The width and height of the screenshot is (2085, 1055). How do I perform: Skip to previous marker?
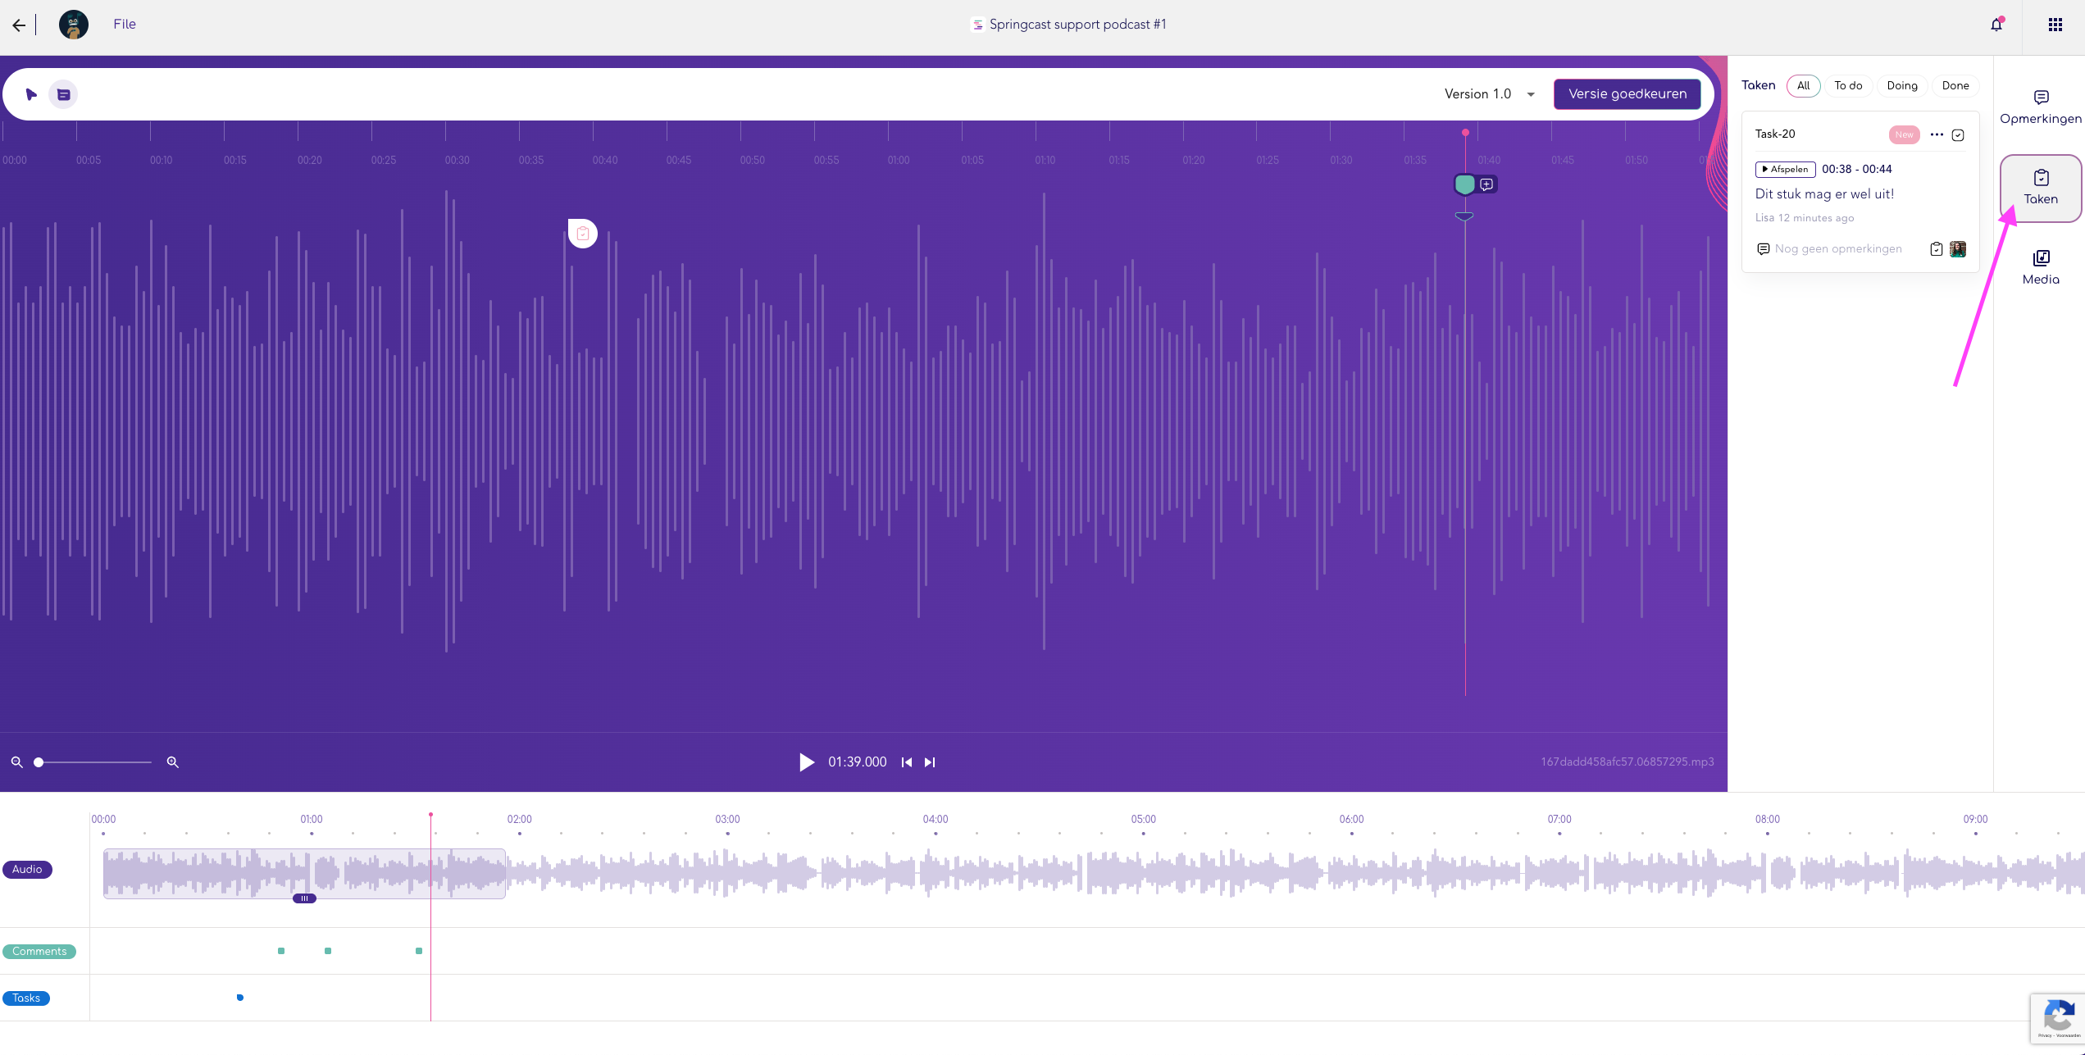tap(906, 762)
